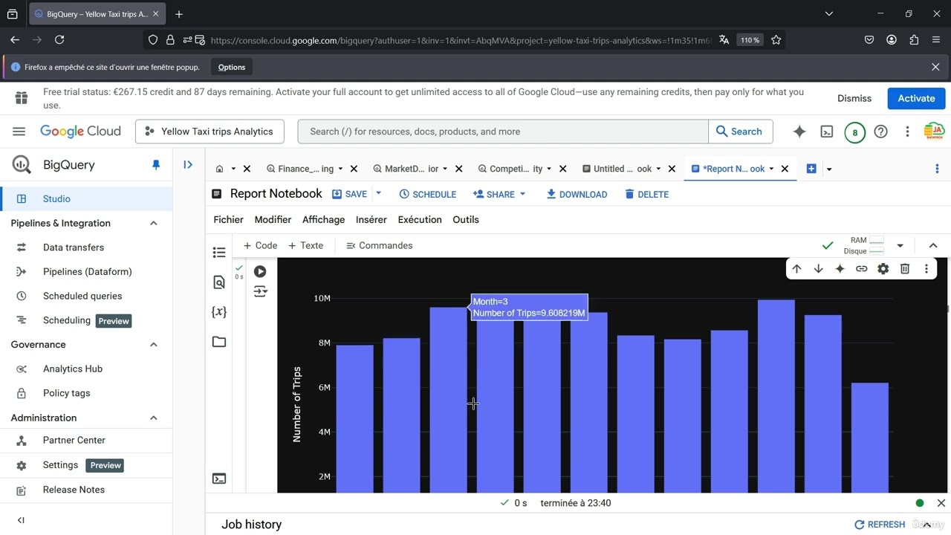Add a Texte cell

pyautogui.click(x=305, y=245)
